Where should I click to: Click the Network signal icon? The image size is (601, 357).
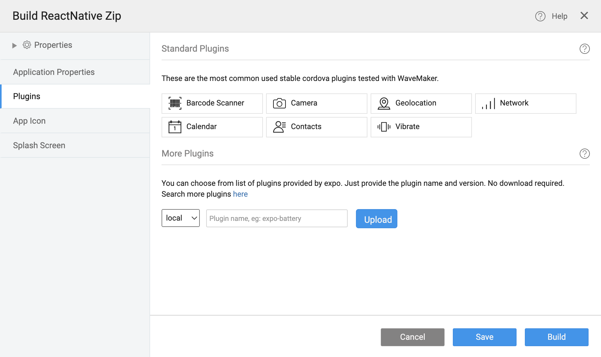488,103
